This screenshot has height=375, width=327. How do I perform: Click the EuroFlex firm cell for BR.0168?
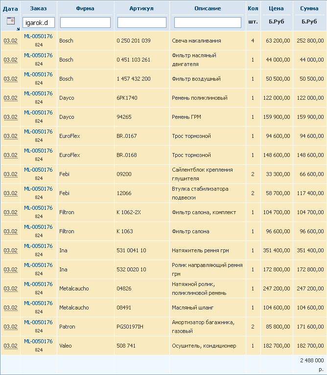(70, 155)
